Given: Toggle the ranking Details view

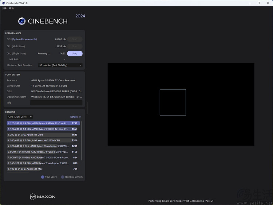Looking at the screenshot, I should pyautogui.click(x=74, y=117).
